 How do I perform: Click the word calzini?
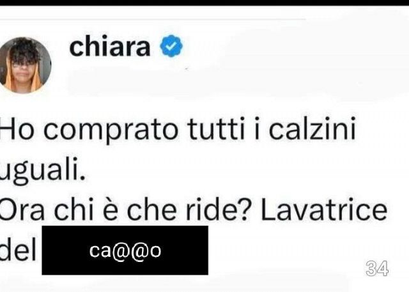coord(313,129)
